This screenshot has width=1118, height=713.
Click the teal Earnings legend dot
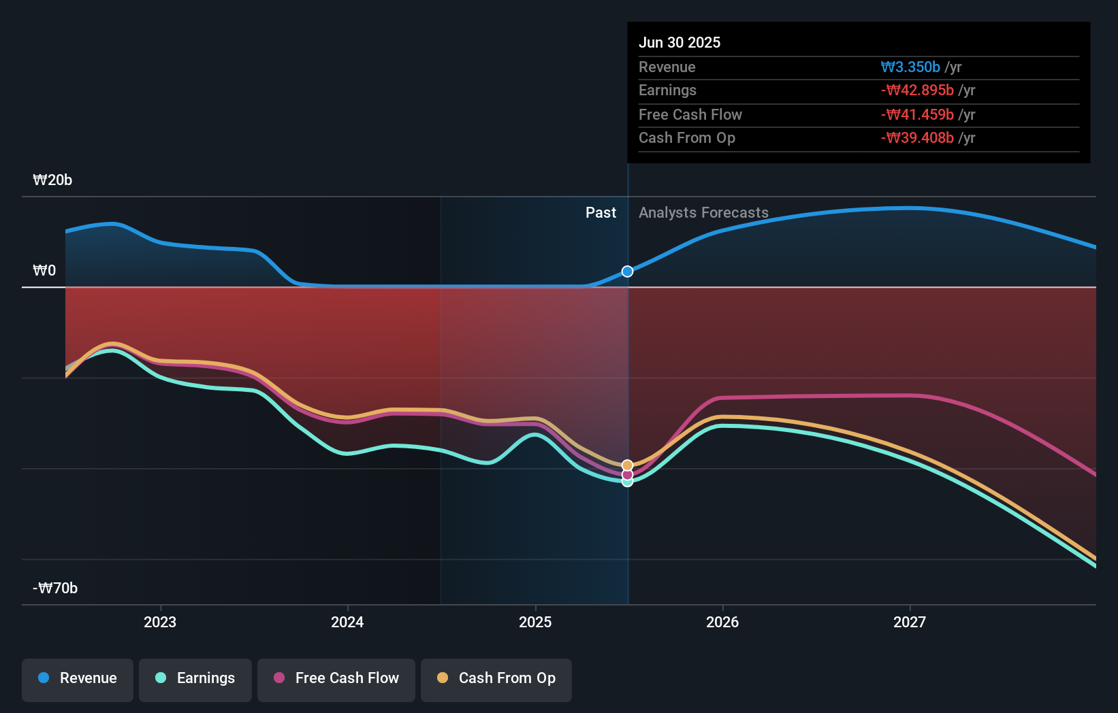[x=160, y=678]
